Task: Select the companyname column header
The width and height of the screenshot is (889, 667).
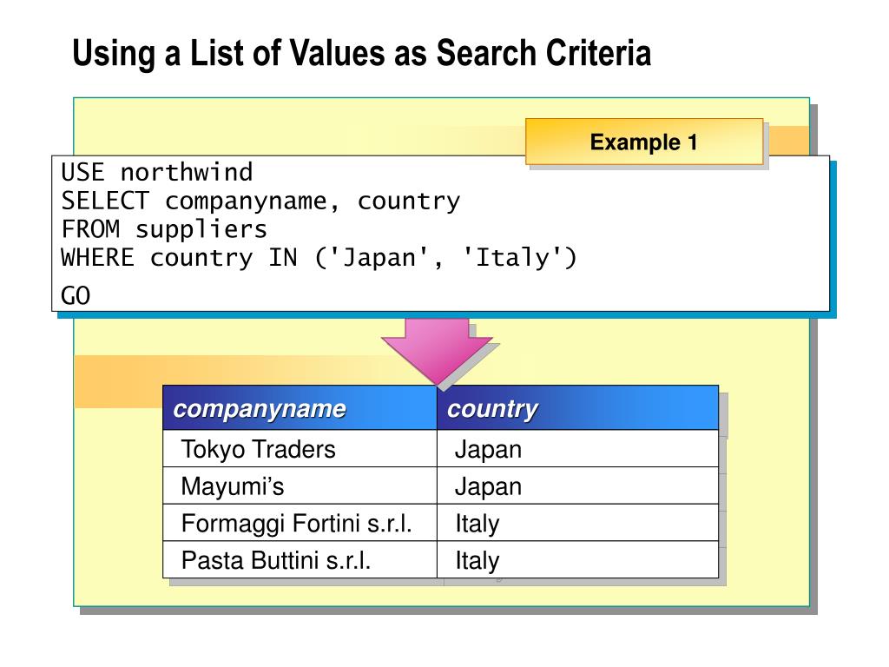Action: pyautogui.click(x=260, y=409)
